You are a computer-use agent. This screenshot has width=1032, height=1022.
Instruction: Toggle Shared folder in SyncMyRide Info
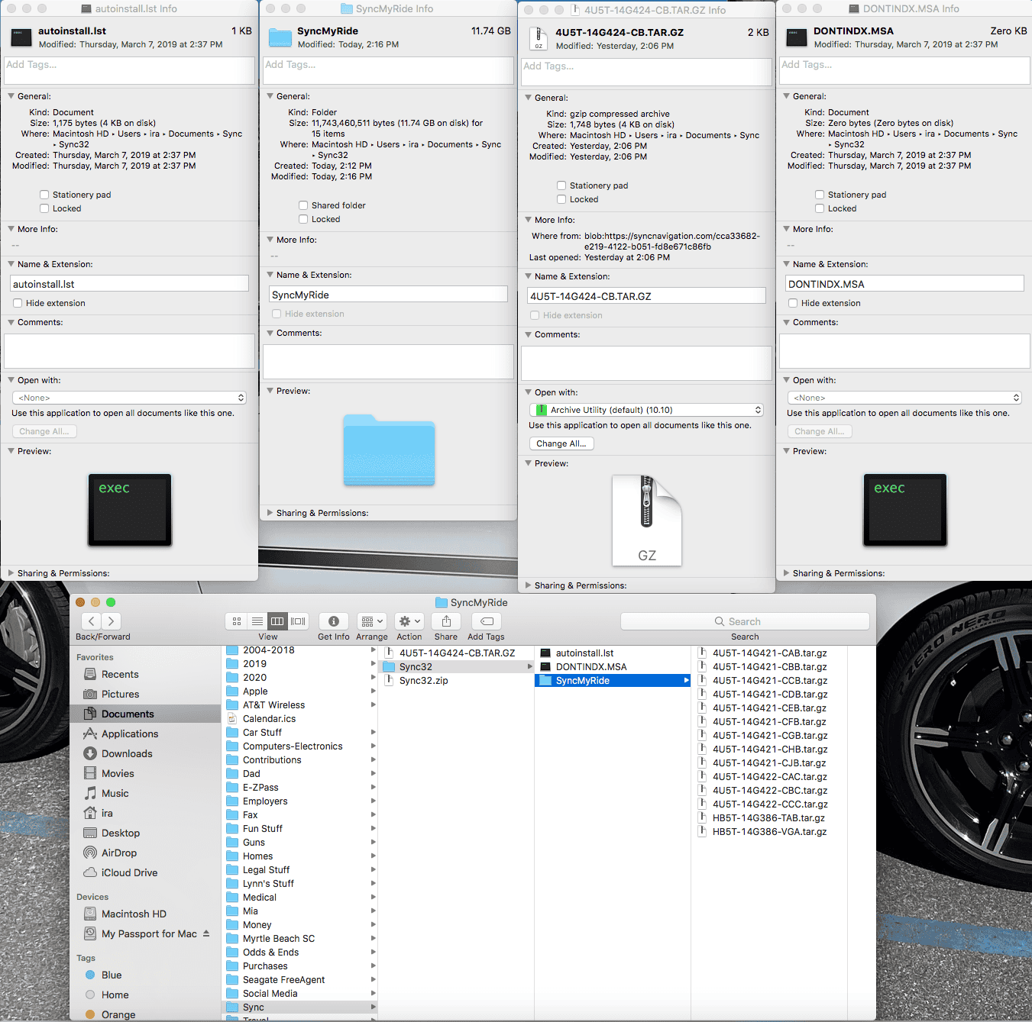[x=303, y=205]
